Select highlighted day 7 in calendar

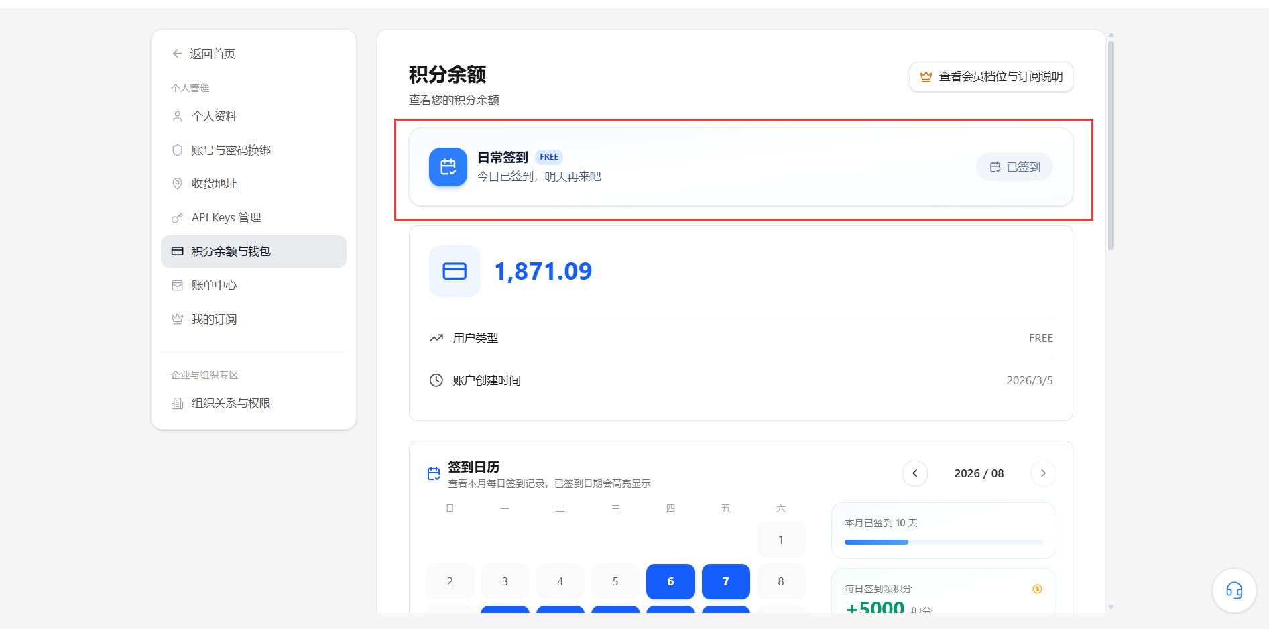pyautogui.click(x=726, y=581)
